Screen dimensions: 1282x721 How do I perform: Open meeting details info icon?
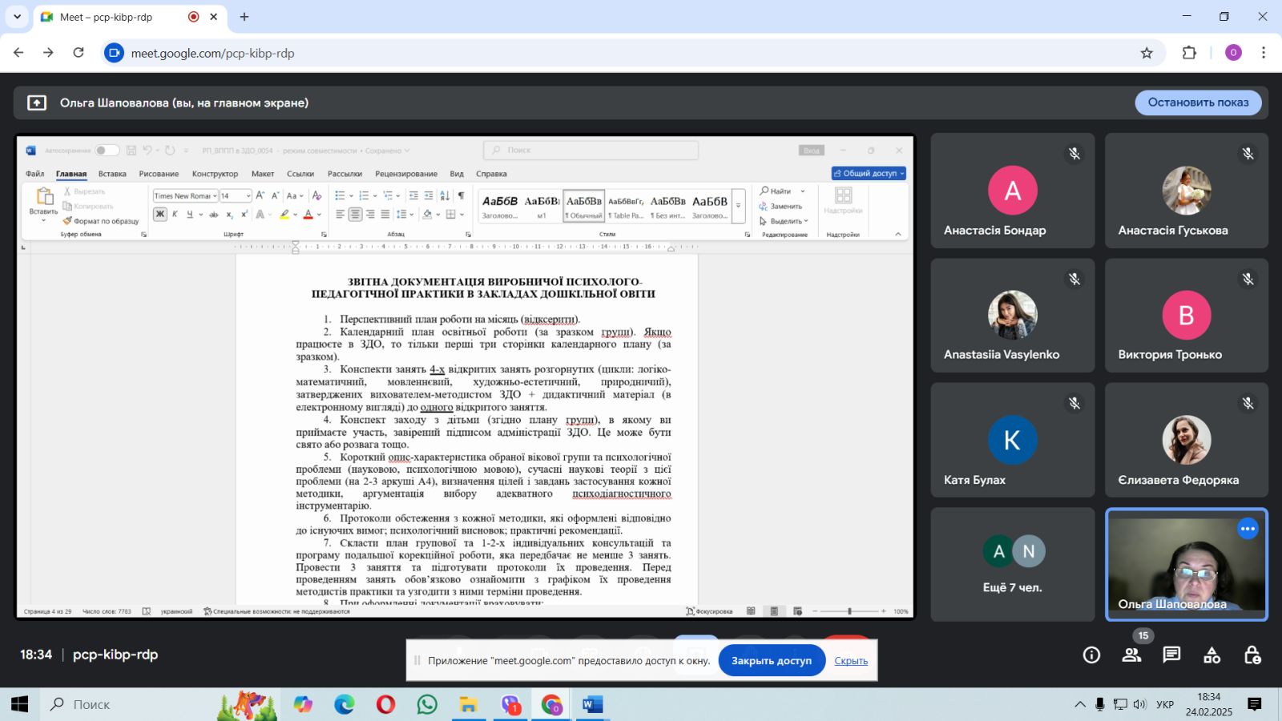click(x=1091, y=655)
